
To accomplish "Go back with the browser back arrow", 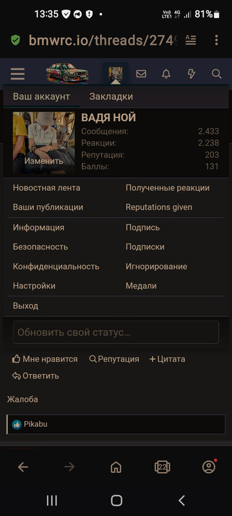I will 23,466.
